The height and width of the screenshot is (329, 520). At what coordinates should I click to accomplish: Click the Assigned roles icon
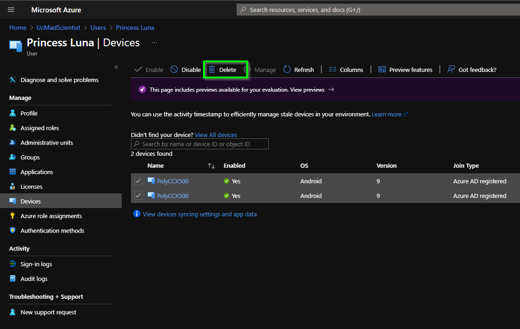coord(12,128)
